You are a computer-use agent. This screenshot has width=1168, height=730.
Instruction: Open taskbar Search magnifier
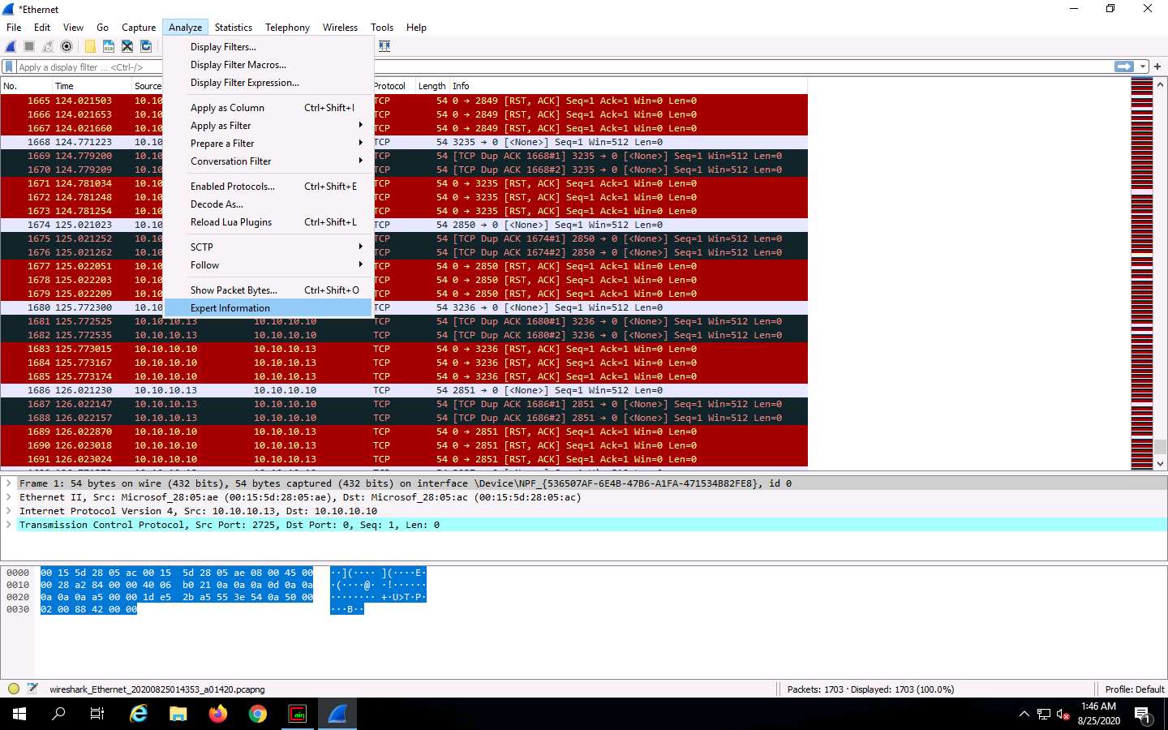(x=58, y=714)
